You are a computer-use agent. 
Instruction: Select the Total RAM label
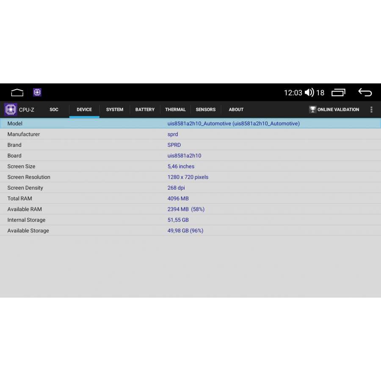click(19, 199)
